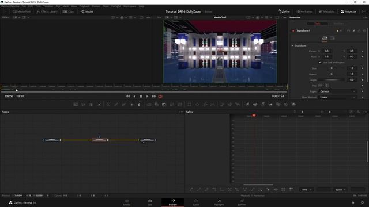
Task: Flip the image horizontally in Inspector
Action: pyautogui.click(x=320, y=86)
